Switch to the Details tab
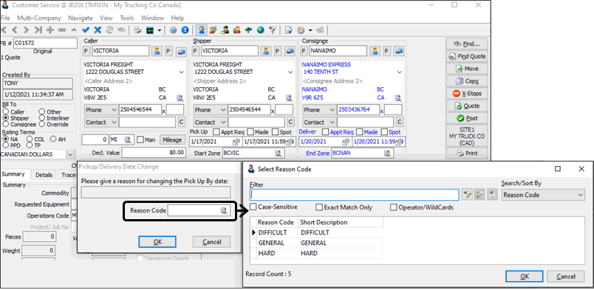The image size is (594, 290). click(44, 175)
